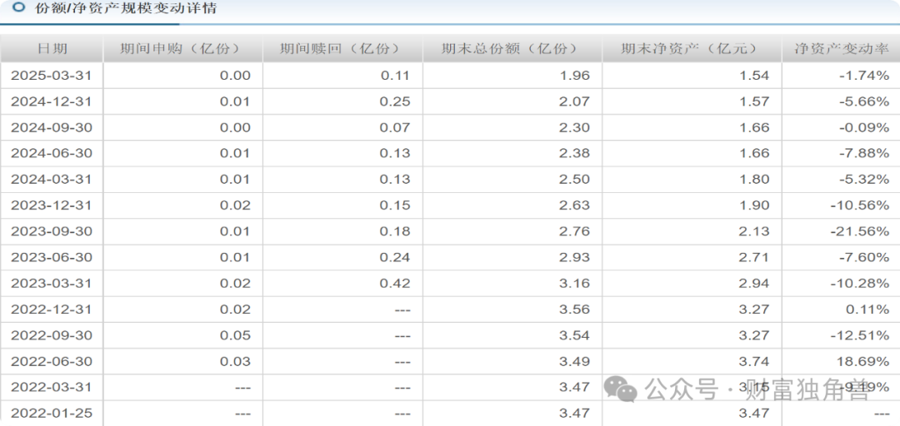Click the date cell 2024-06-30
This screenshot has width=900, height=426.
click(x=52, y=153)
